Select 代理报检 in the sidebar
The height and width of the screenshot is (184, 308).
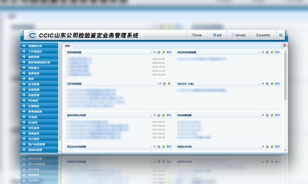[39, 106]
